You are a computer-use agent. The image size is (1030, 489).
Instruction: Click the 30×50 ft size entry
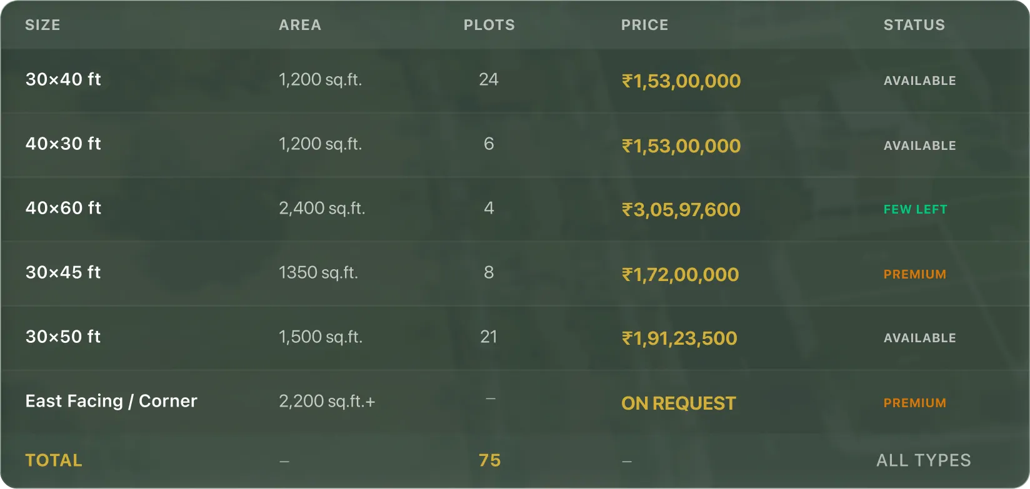(x=63, y=337)
